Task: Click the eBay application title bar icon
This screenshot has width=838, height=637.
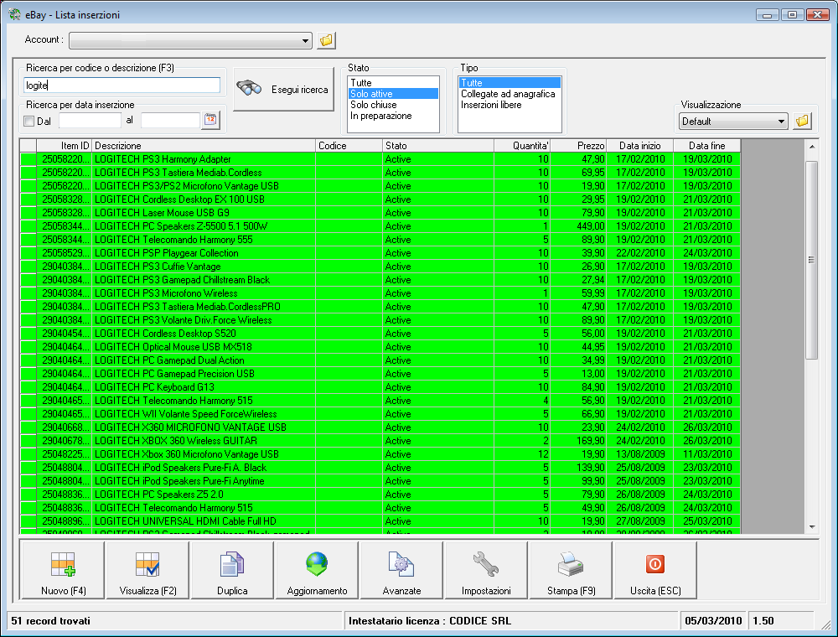Action: click(14, 14)
